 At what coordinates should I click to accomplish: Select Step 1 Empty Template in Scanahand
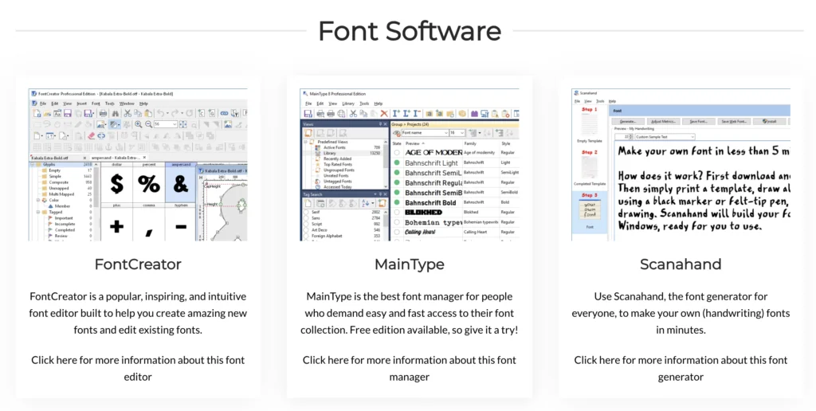pos(590,125)
